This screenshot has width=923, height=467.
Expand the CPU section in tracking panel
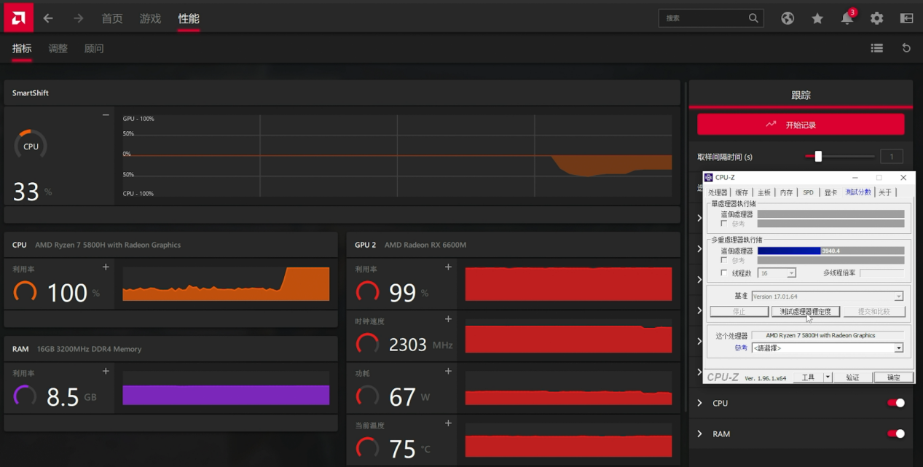coord(700,403)
